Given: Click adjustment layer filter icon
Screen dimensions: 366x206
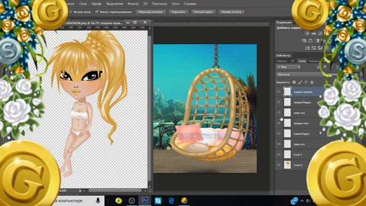Looking at the screenshot, I should pos(325,67).
